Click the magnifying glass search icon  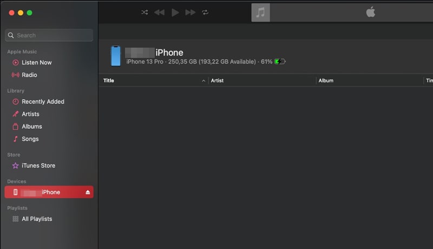tap(11, 35)
